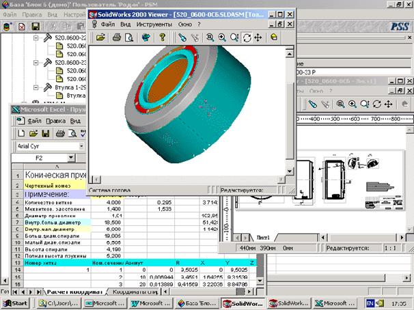Click the yellow shaded view icon in viewer toolbar
The width and height of the screenshot is (414, 310).
tap(274, 38)
